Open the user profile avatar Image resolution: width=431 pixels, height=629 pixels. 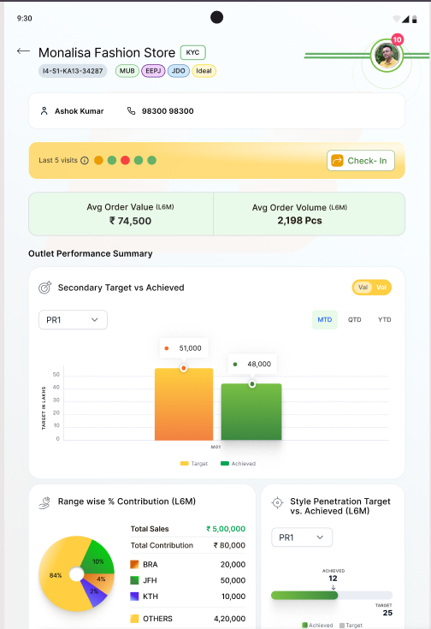click(x=387, y=56)
